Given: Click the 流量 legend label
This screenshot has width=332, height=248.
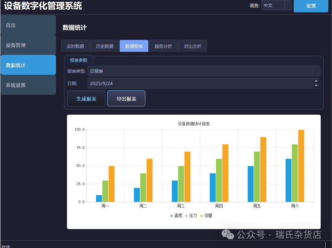Looking at the screenshot, I should pyautogui.click(x=208, y=216).
